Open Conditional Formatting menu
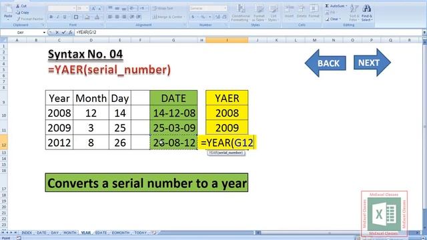Image resolution: width=427 pixels, height=240 pixels. click(240, 13)
